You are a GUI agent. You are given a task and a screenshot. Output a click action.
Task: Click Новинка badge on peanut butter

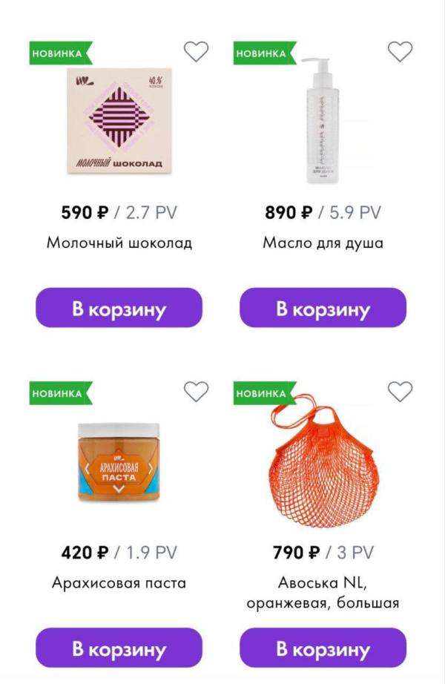click(59, 393)
